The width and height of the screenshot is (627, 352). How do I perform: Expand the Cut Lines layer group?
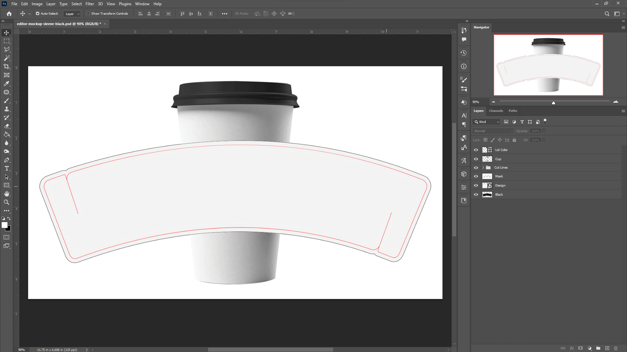483,167
